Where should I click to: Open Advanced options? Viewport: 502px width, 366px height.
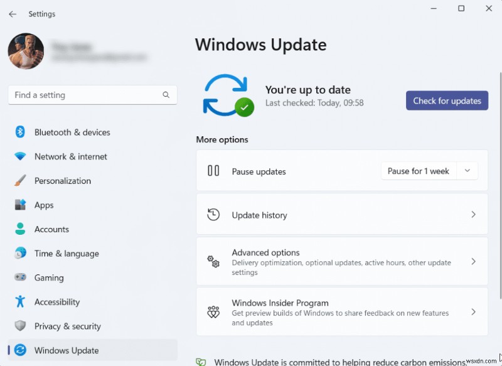tap(342, 262)
